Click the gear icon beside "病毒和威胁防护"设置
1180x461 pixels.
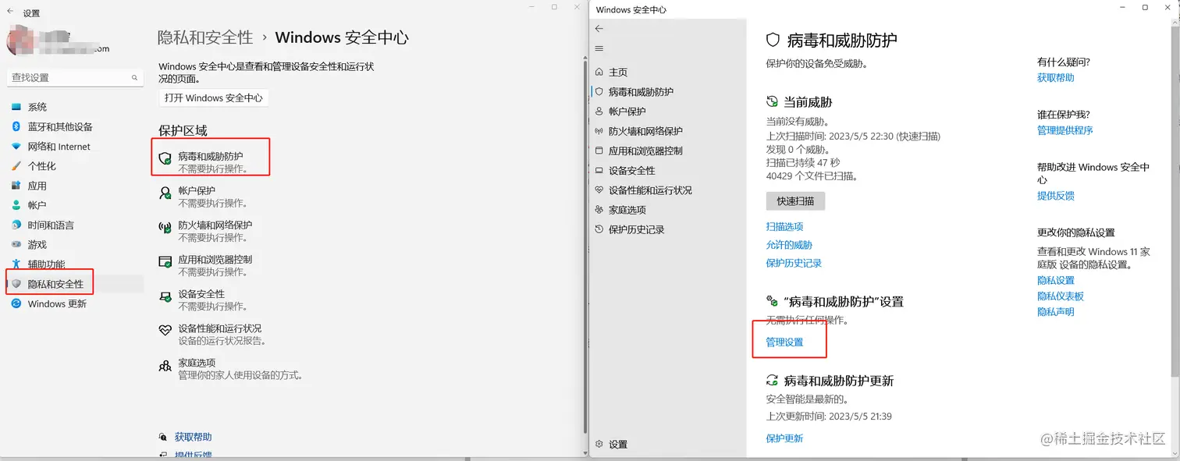tap(773, 301)
